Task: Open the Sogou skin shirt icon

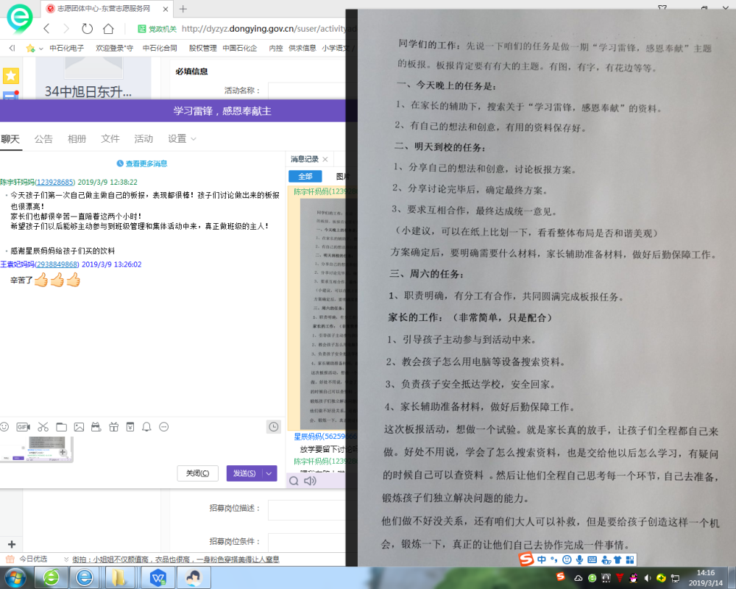Action: [618, 560]
